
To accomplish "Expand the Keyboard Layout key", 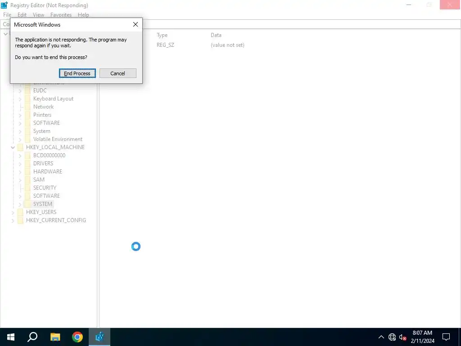I will 20,99.
